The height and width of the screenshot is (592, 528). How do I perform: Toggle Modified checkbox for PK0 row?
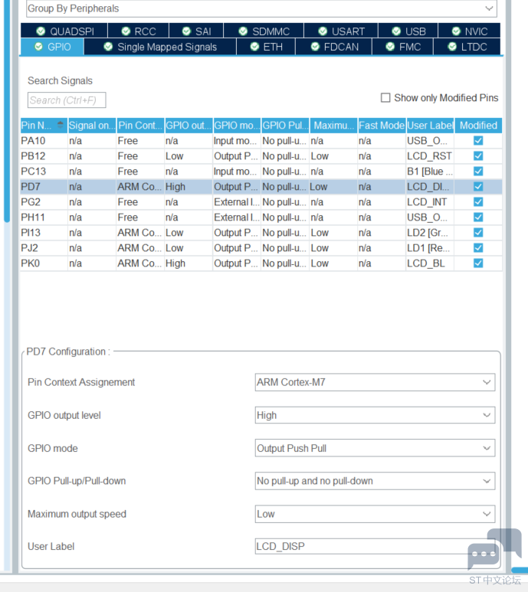click(x=478, y=263)
